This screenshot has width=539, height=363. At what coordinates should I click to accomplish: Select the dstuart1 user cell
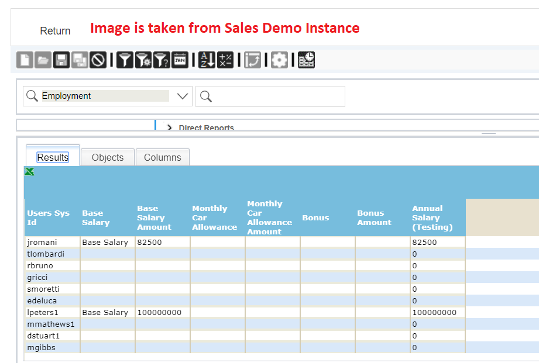click(x=52, y=336)
